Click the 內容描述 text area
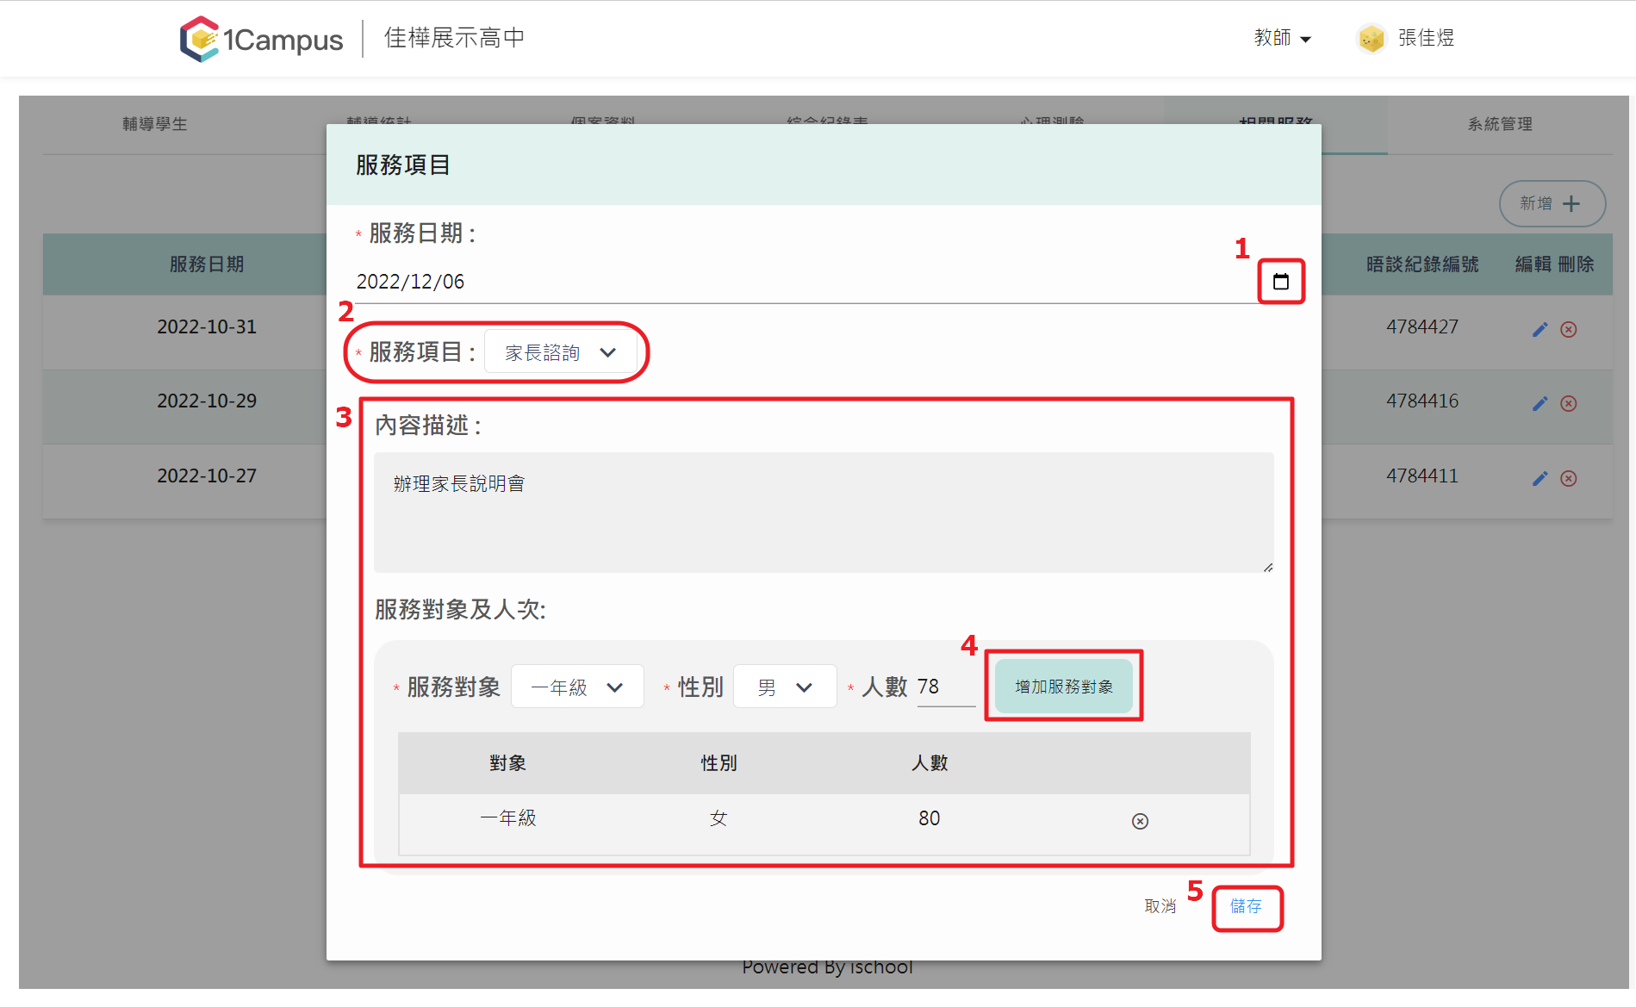Image resolution: width=1636 pixels, height=1007 pixels. click(824, 513)
